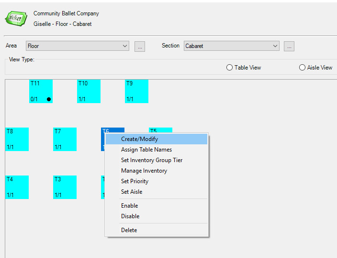
Task: Select the Table View radio button
Action: (x=230, y=68)
